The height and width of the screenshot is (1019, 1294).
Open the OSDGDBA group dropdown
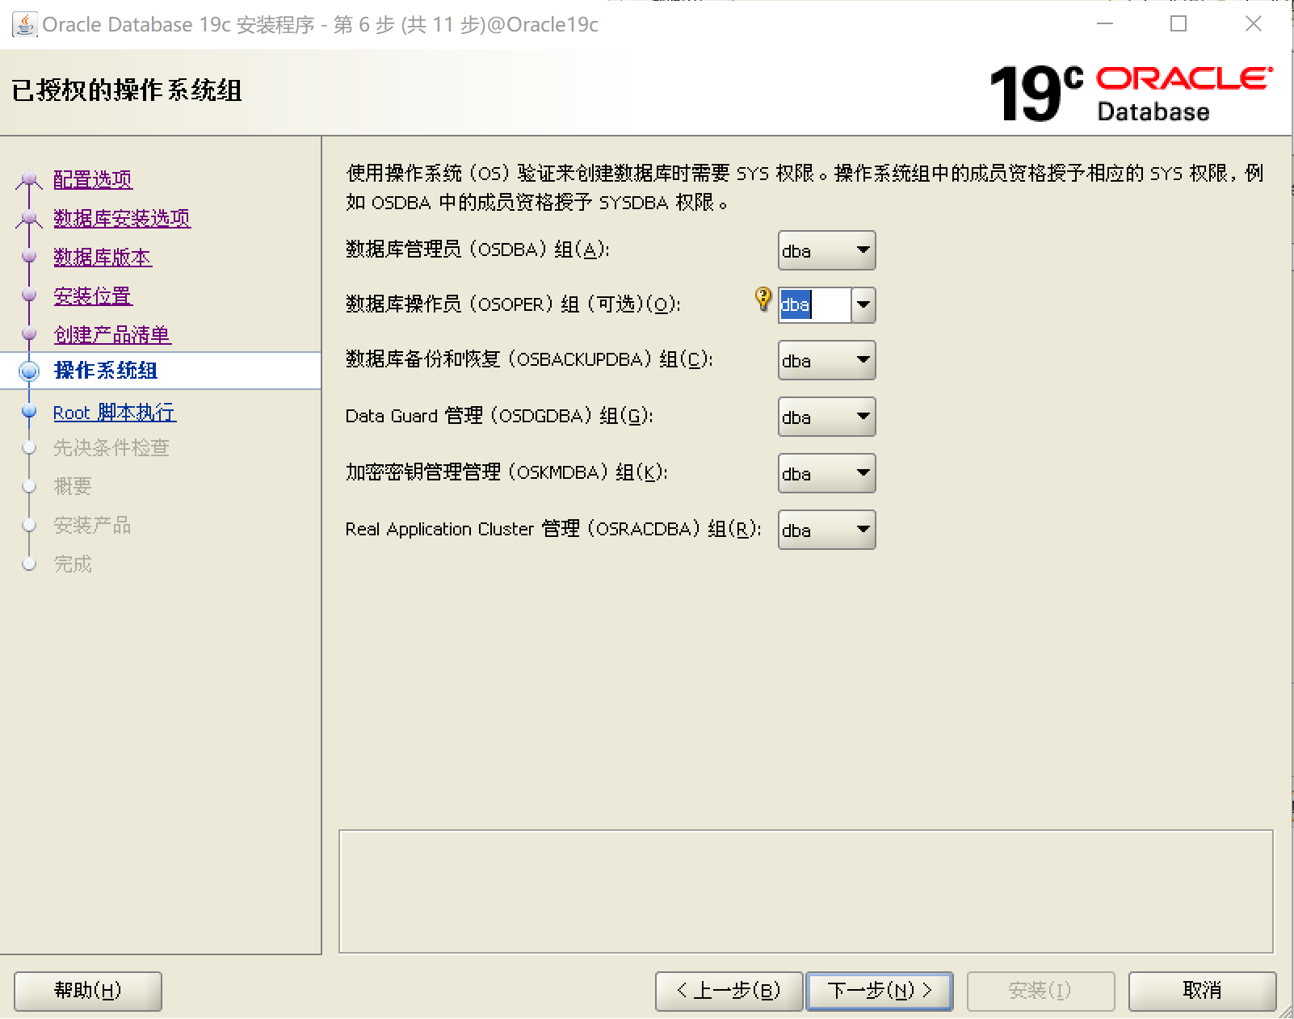863,417
